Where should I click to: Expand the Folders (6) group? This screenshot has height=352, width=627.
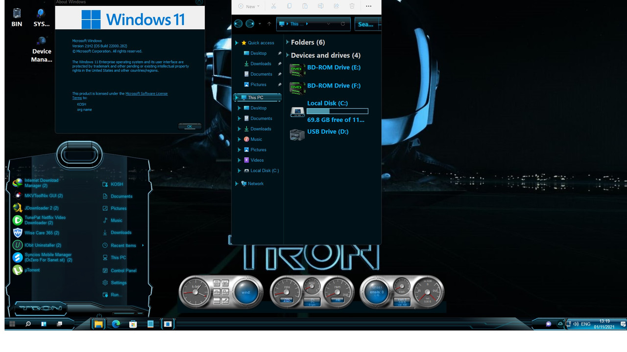[288, 43]
